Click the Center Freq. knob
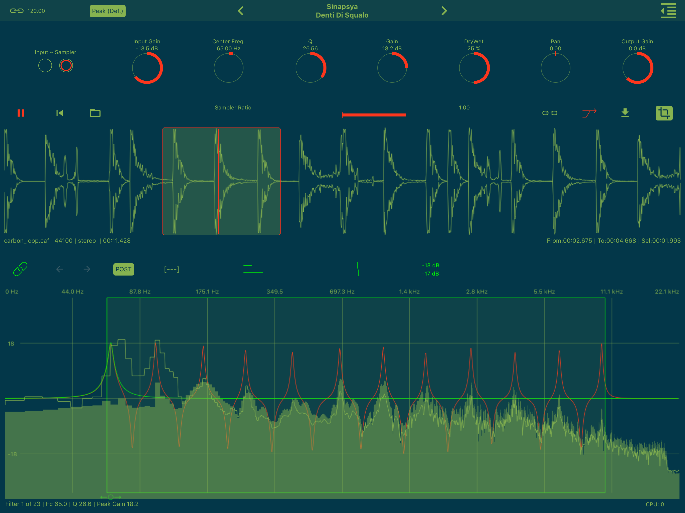 [x=228, y=68]
